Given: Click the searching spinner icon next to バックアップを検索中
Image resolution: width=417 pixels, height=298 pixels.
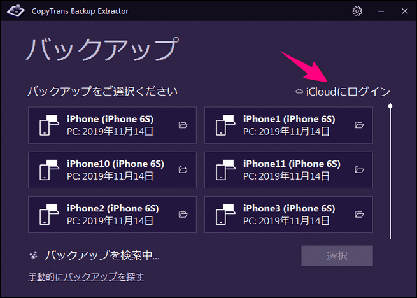Looking at the screenshot, I should coord(34,255).
